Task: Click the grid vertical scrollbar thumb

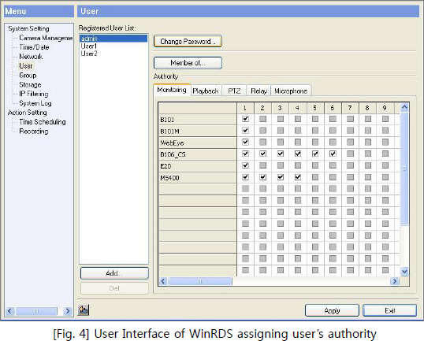Action: point(404,169)
